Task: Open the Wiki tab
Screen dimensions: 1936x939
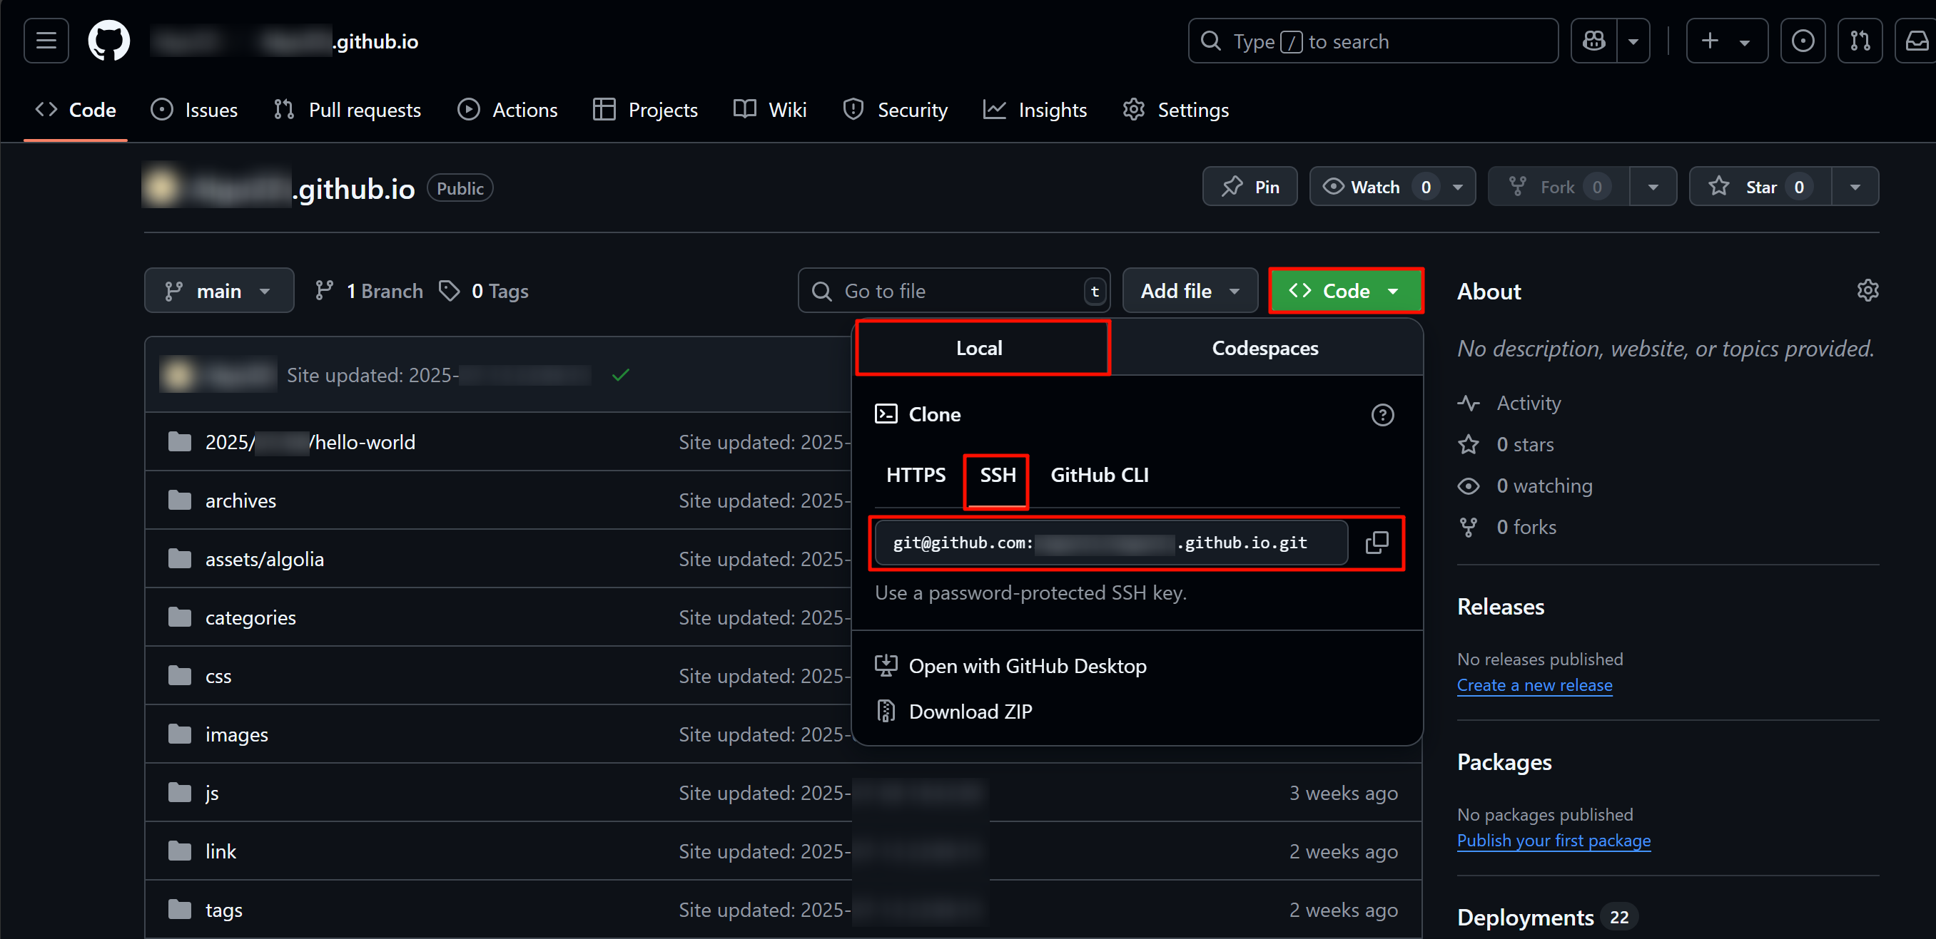Action: click(x=769, y=110)
